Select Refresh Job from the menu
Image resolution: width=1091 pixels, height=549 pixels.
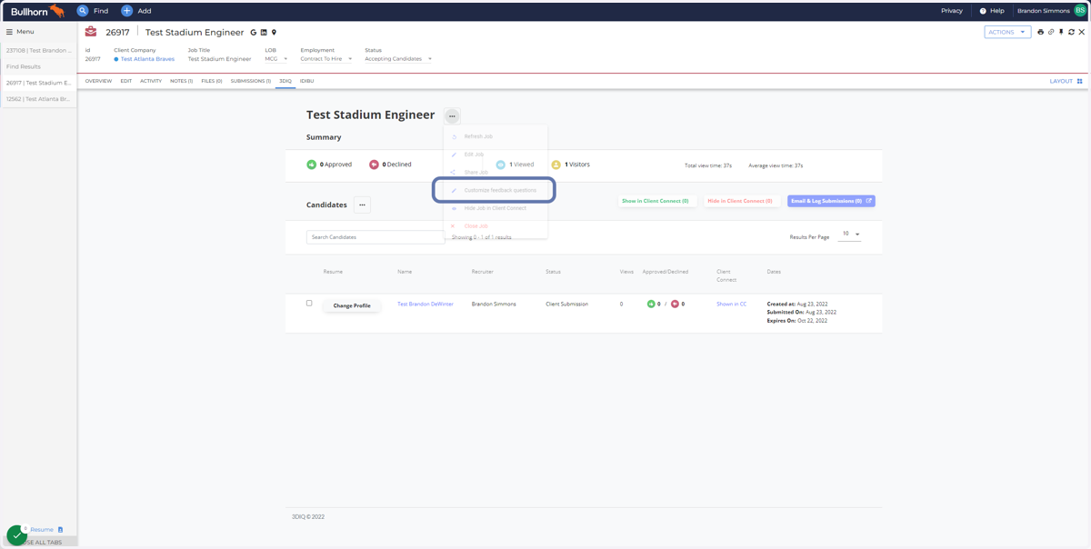[x=495, y=136]
